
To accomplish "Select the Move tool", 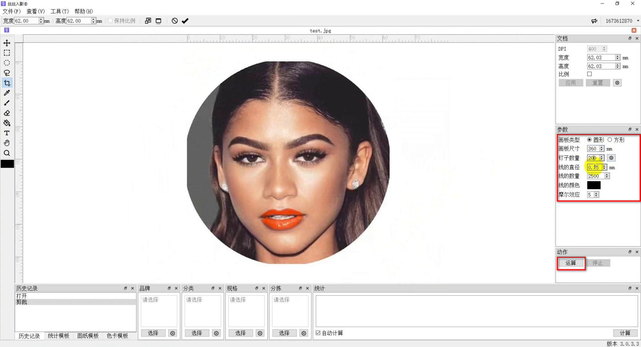I will click(7, 43).
